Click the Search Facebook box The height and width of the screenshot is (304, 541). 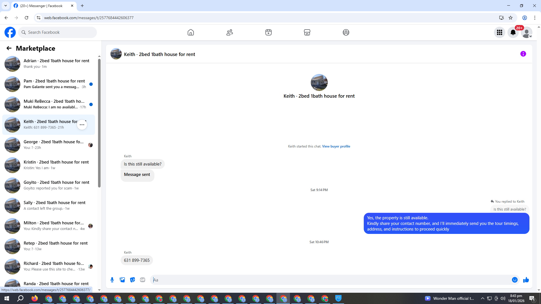[x=58, y=32]
